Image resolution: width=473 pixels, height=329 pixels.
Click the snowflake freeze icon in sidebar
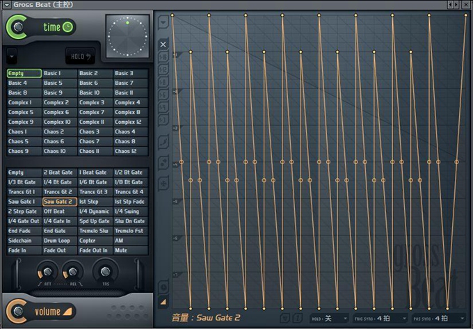coord(163,183)
